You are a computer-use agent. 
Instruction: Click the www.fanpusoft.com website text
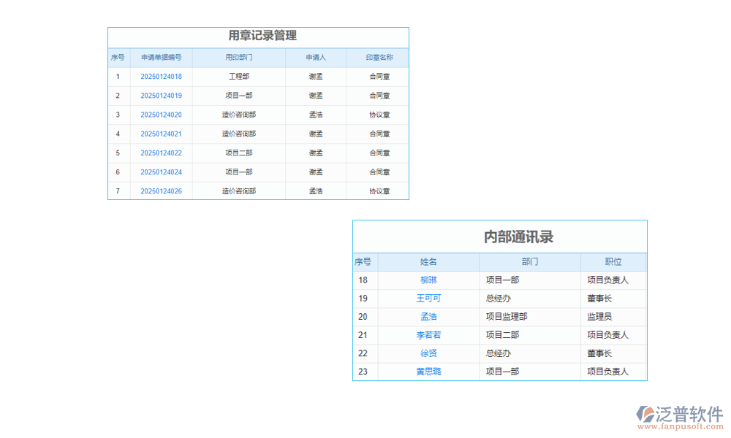(x=679, y=425)
